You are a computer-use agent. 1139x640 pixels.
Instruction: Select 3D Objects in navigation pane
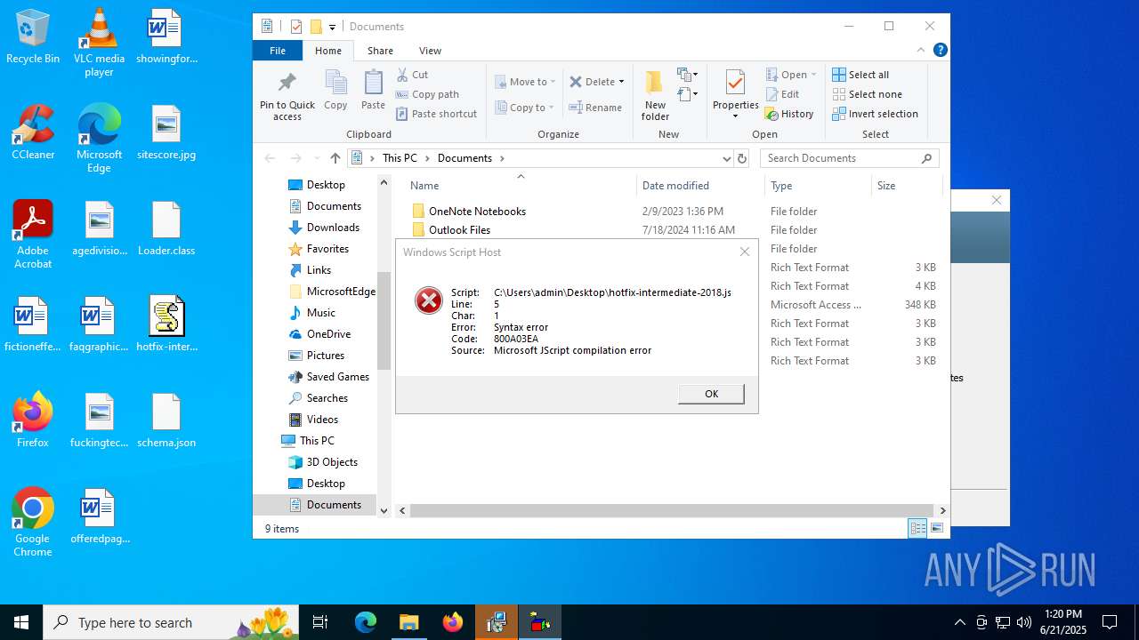click(332, 462)
